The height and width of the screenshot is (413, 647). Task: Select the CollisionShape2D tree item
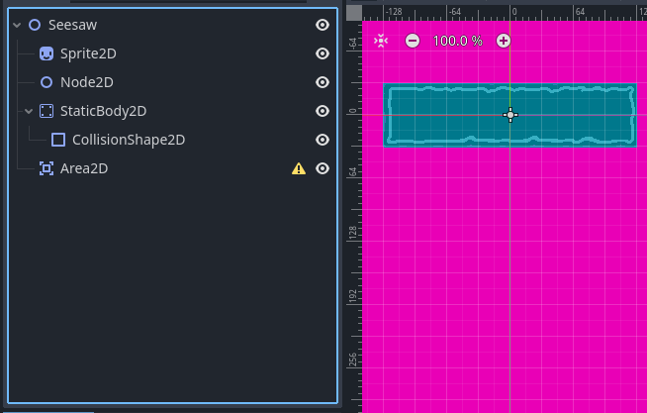click(128, 140)
